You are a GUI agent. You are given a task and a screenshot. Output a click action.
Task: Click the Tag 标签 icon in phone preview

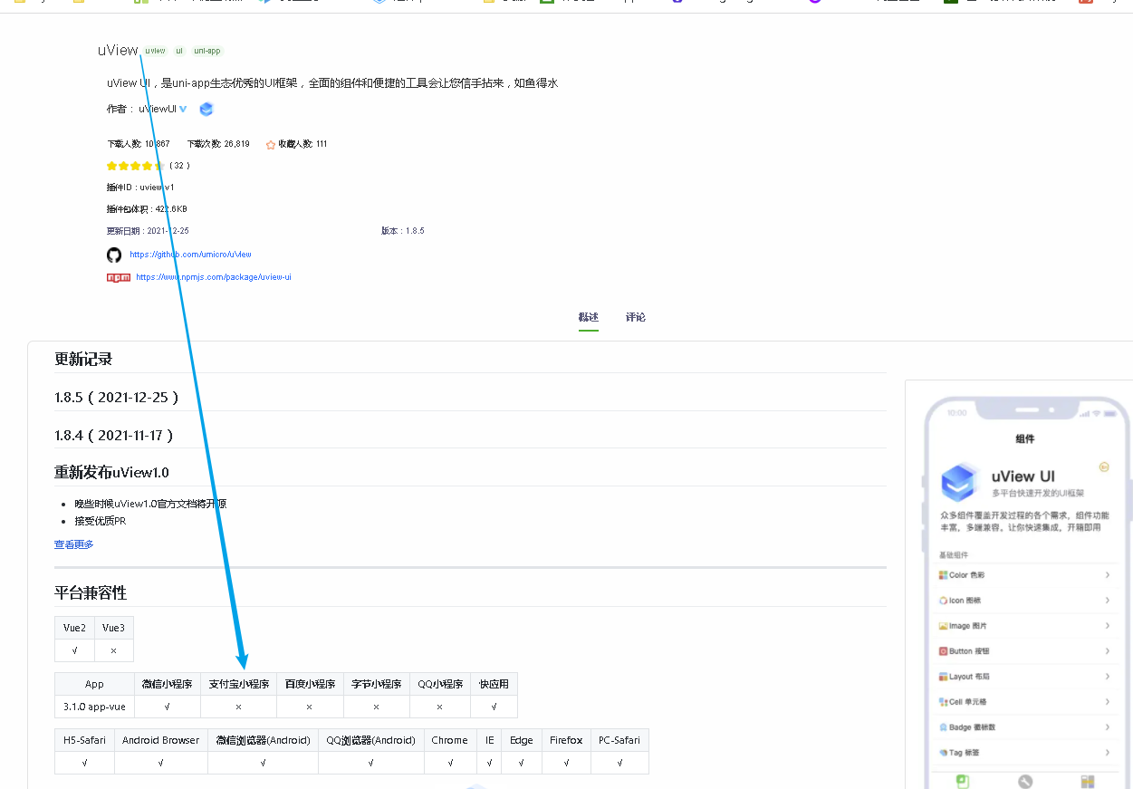pyautogui.click(x=943, y=753)
